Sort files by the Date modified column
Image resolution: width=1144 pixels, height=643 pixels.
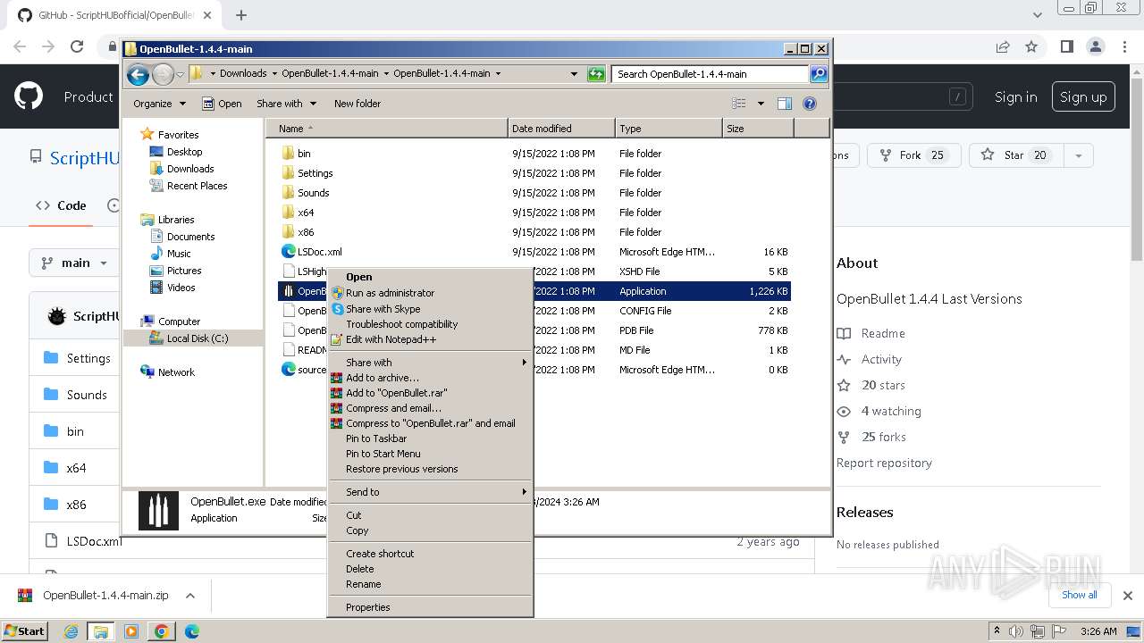click(x=561, y=129)
